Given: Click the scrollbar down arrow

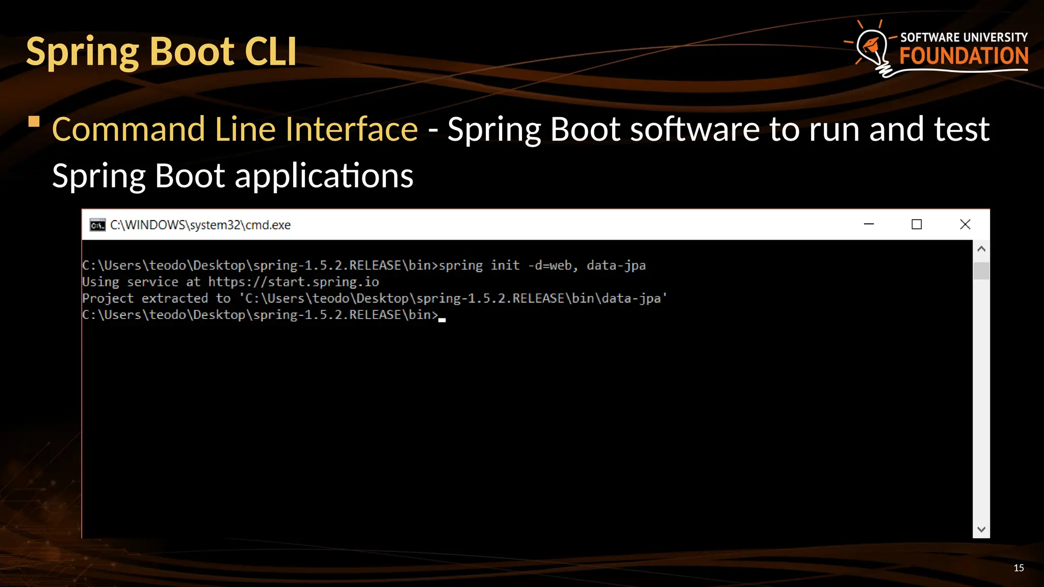Looking at the screenshot, I should click(981, 529).
